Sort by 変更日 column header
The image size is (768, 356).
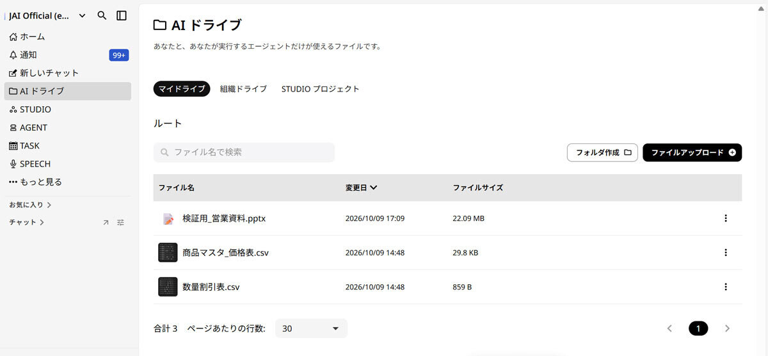coord(361,188)
